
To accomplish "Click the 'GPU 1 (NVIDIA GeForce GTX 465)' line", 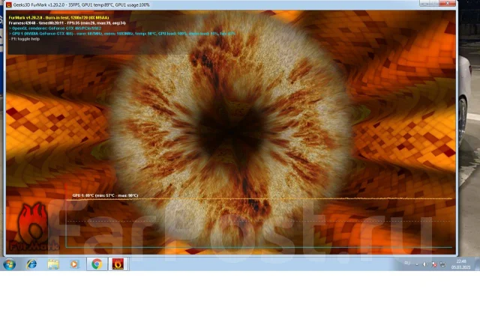I will coord(121,34).
